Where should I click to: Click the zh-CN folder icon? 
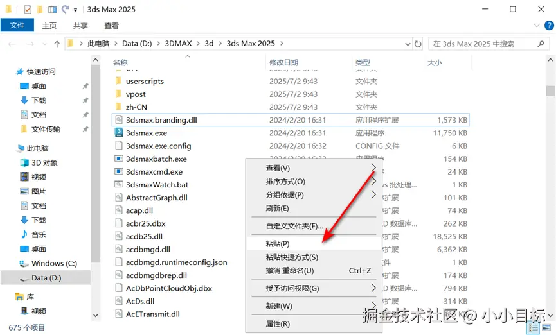click(x=119, y=107)
